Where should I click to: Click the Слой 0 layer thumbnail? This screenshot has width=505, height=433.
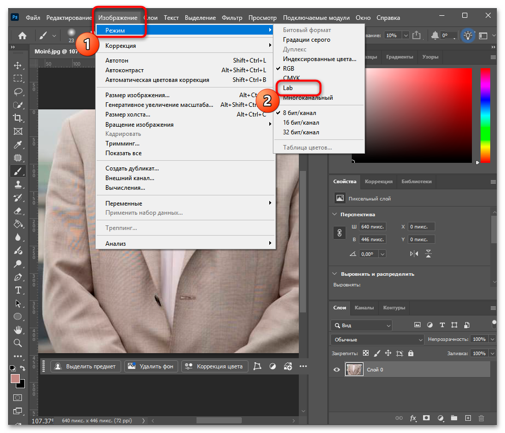354,369
